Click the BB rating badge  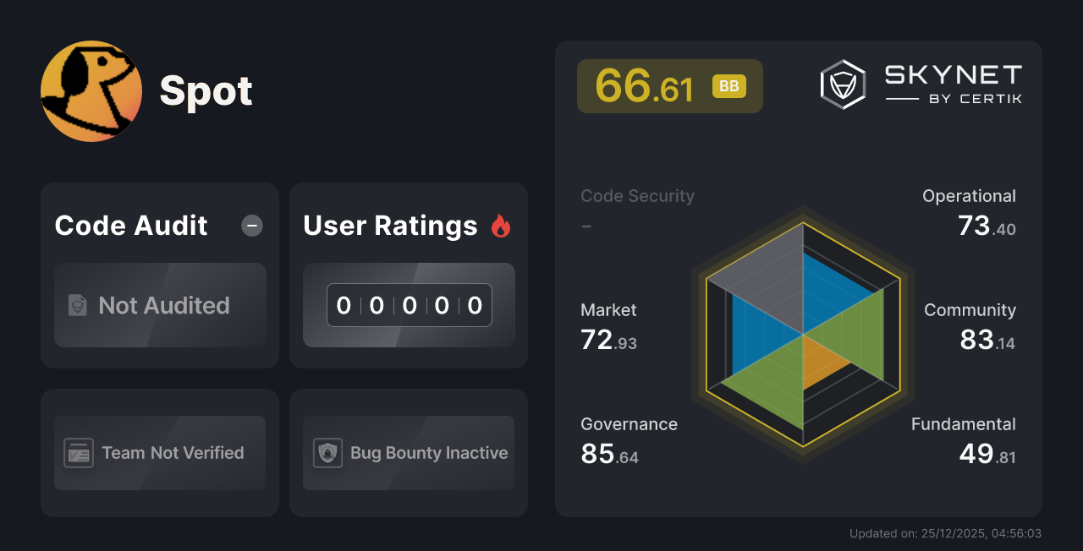(x=728, y=85)
